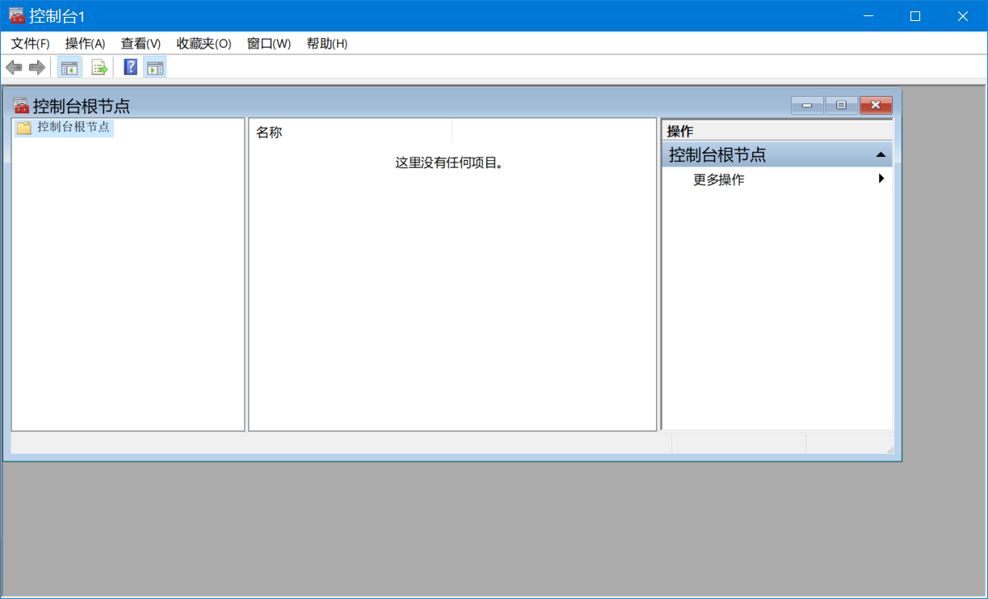Viewport: 988px width, 599px height.
Task: Toggle the Show/Hide Action Pane toolbar button
Action: click(x=155, y=68)
